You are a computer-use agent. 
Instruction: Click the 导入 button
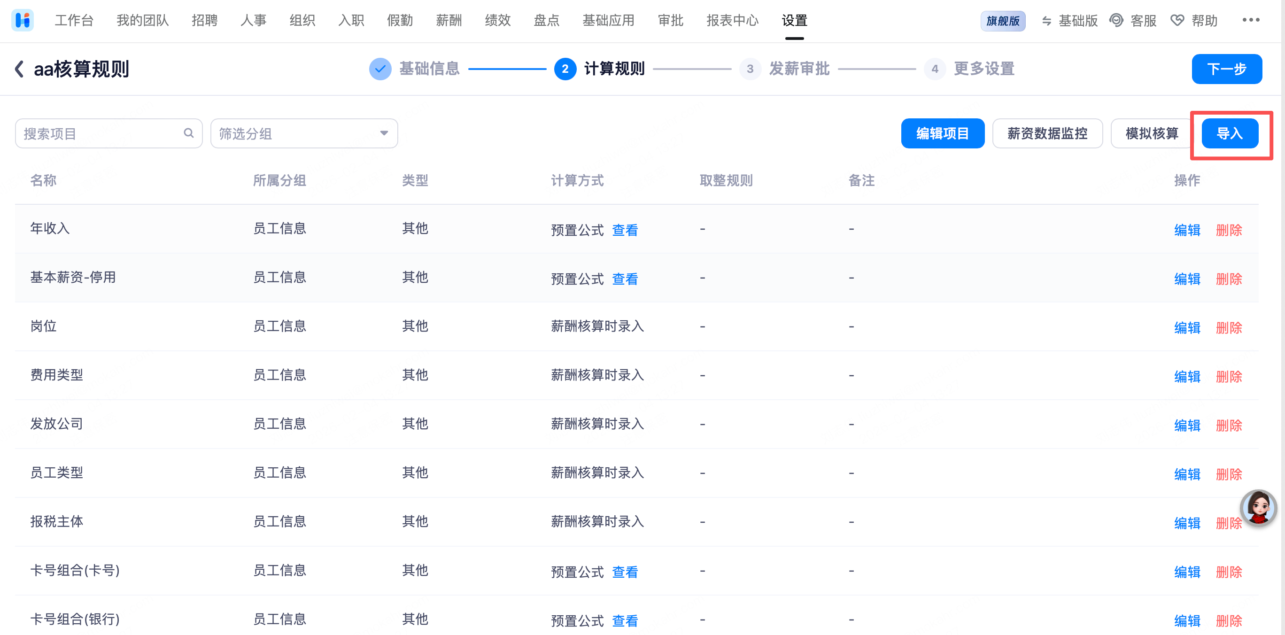tap(1230, 133)
